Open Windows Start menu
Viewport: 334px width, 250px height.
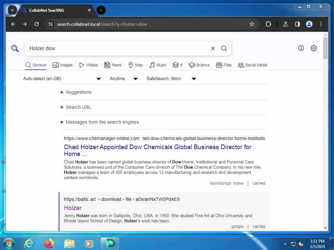click(9, 243)
